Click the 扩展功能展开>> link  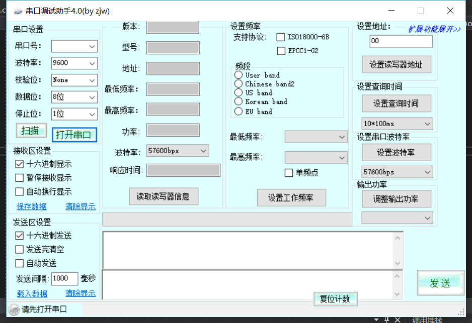[434, 29]
